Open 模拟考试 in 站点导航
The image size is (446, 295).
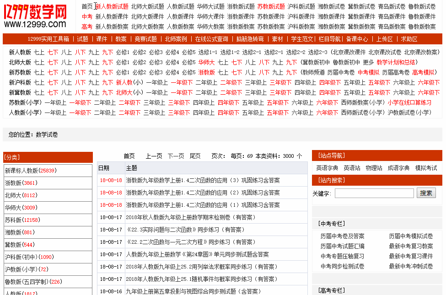point(426,168)
